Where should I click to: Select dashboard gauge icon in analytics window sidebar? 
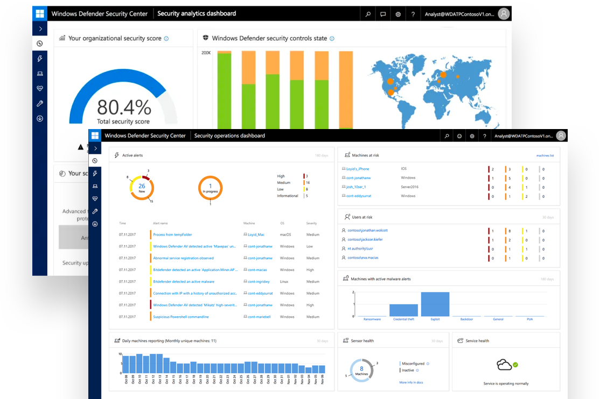click(x=40, y=44)
